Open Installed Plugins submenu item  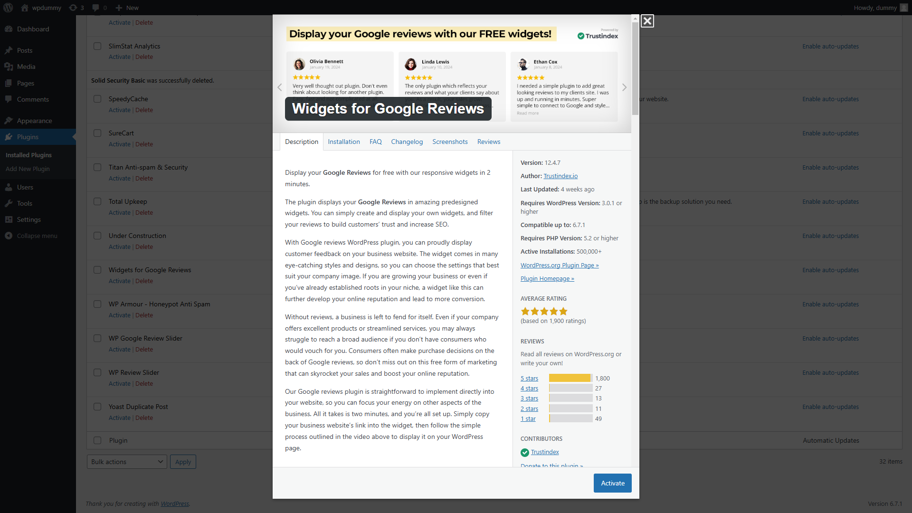(28, 155)
